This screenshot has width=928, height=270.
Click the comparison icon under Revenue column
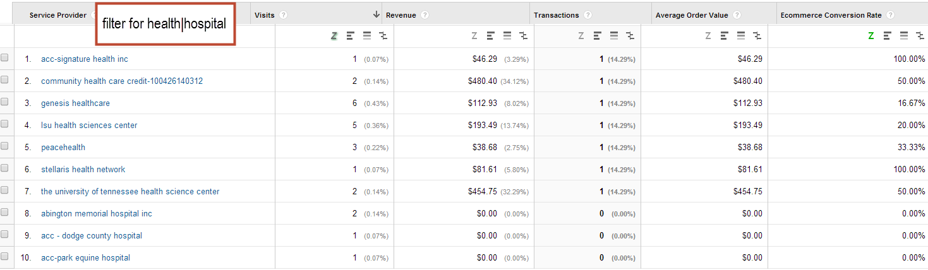[x=522, y=36]
